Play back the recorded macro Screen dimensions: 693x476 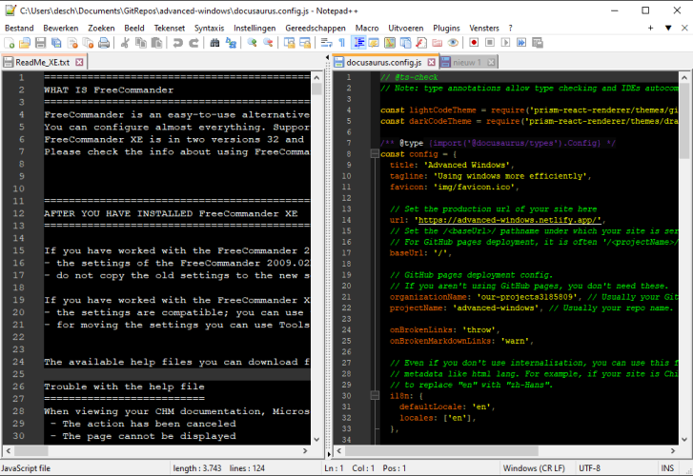505,43
